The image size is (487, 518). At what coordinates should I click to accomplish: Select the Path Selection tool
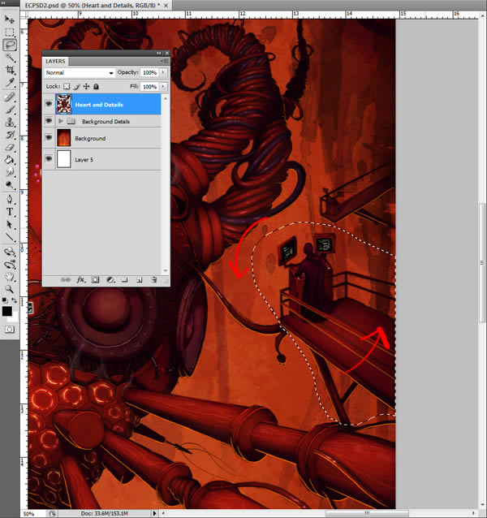click(x=9, y=224)
